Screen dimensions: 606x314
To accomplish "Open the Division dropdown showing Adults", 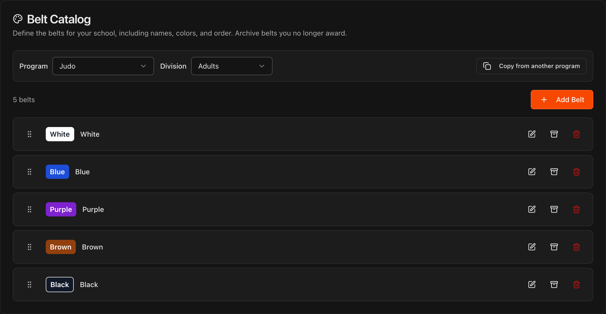I will point(232,66).
